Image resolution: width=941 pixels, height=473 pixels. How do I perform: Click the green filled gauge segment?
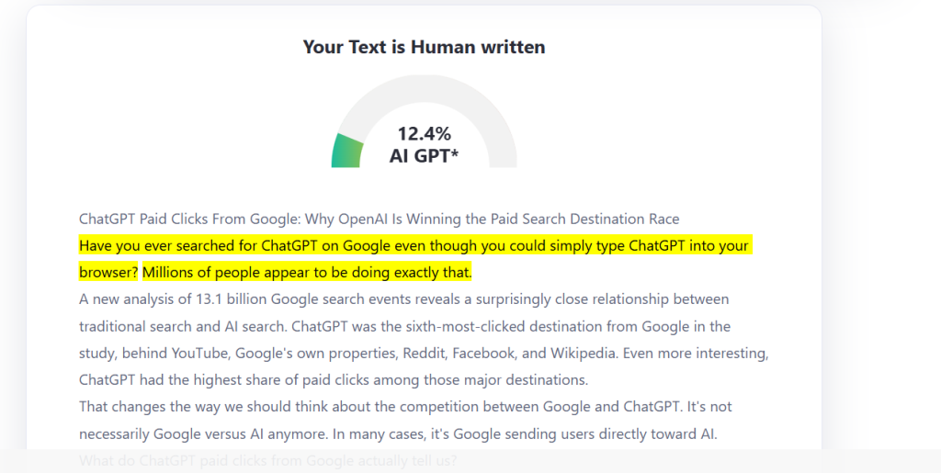click(346, 151)
